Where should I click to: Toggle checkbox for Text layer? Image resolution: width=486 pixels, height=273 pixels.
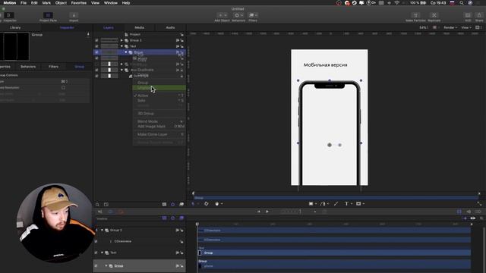coord(96,46)
